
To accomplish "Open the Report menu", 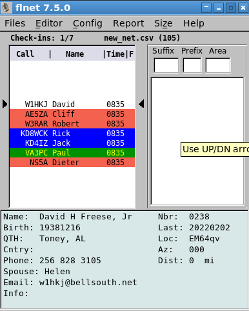I will pyautogui.click(x=128, y=23).
